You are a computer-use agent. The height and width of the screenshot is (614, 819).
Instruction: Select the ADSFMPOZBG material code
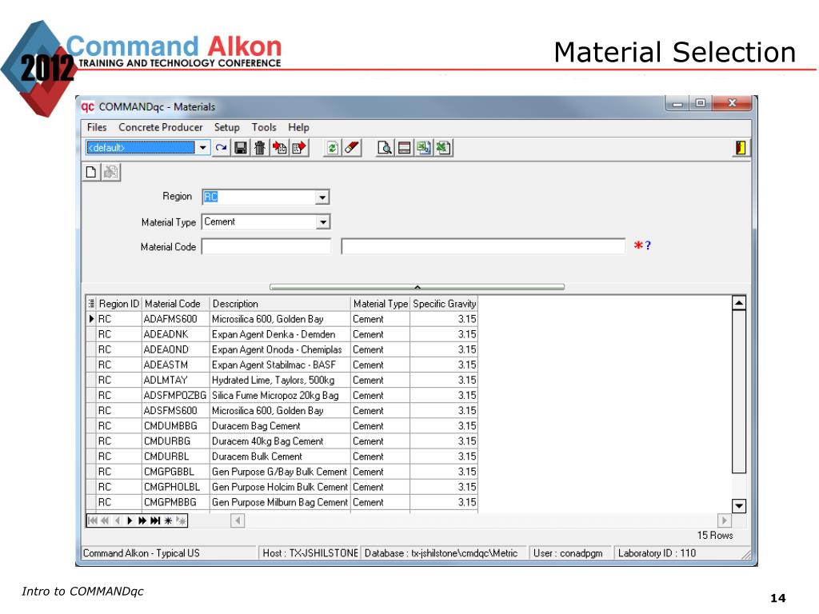175,395
